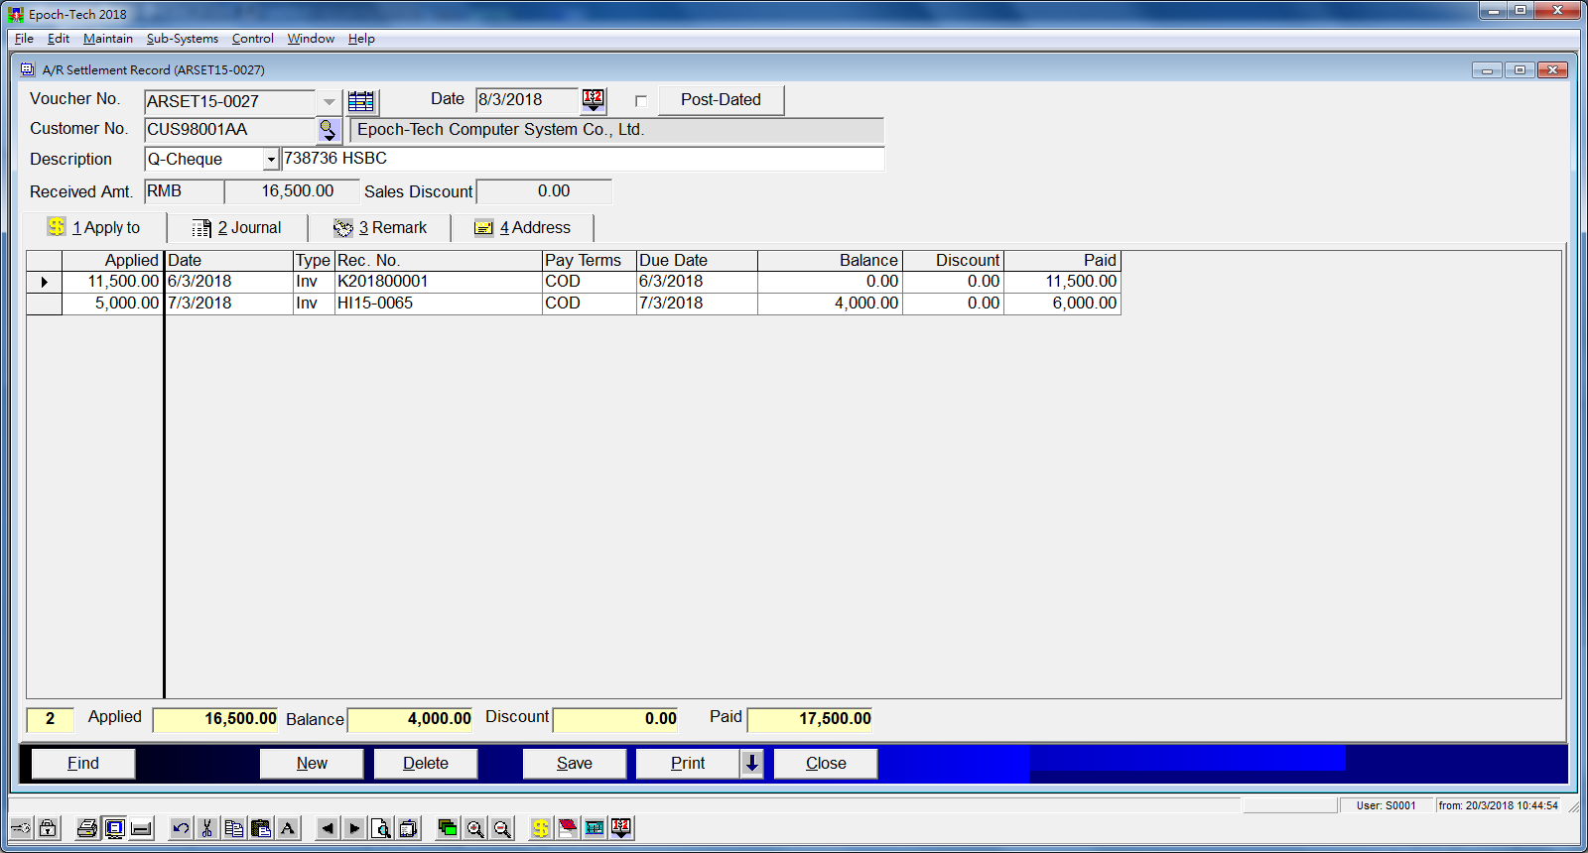This screenshot has width=1588, height=853.
Task: Click the customer lookup magnifier icon
Action: click(329, 130)
